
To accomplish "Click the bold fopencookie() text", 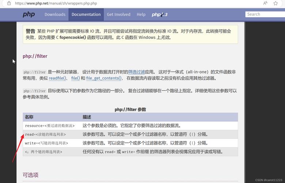I will click(73, 37).
